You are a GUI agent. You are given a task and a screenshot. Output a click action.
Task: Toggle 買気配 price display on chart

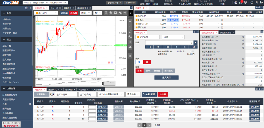[x=64, y=13]
